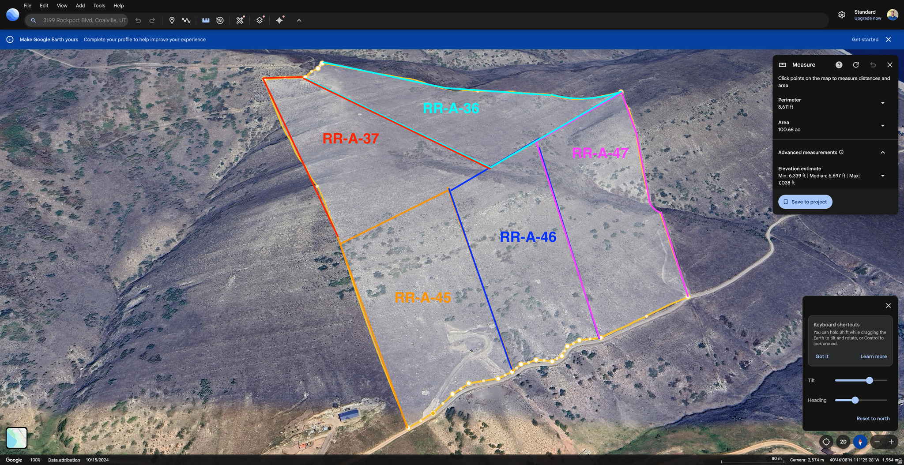This screenshot has height=465, width=904.
Task: Open the historical imagery tool
Action: (220, 20)
